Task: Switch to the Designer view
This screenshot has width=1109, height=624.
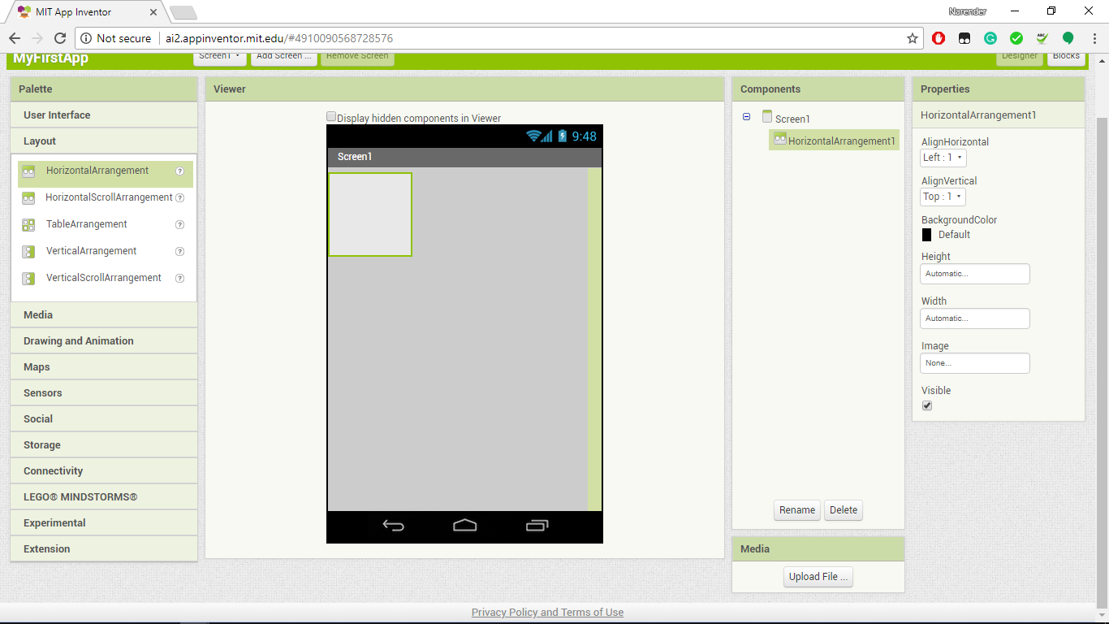Action: [x=1020, y=56]
